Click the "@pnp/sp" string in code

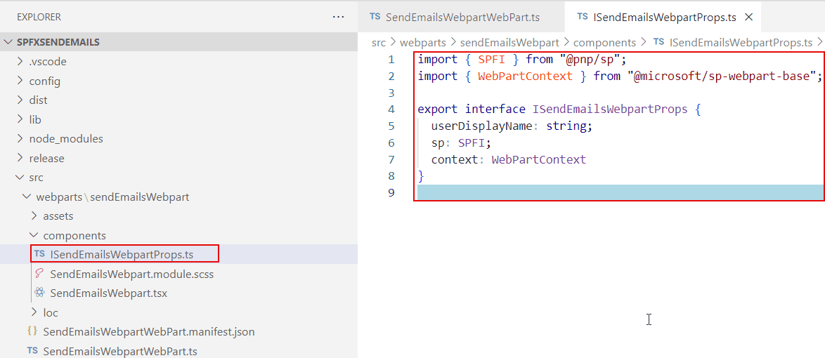(x=590, y=60)
